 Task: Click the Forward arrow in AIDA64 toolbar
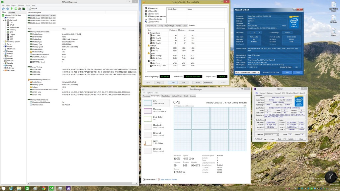pyautogui.click(x=7, y=9)
